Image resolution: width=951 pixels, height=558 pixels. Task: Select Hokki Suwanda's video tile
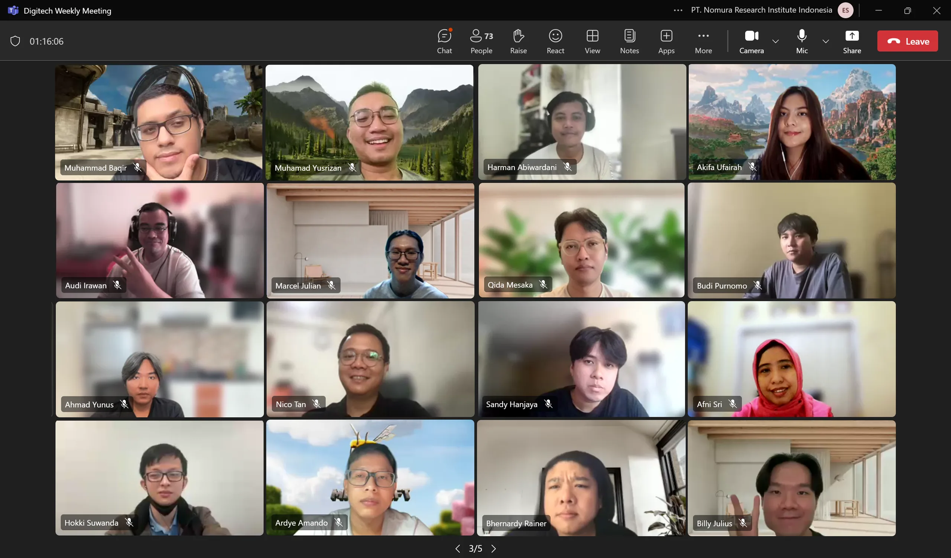(159, 478)
